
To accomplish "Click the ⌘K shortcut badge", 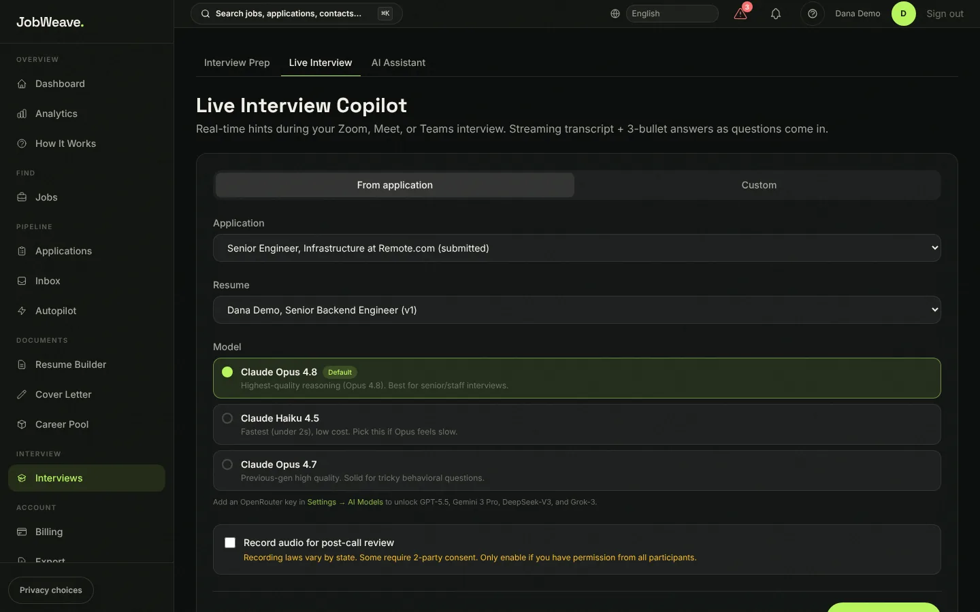I will tap(385, 14).
